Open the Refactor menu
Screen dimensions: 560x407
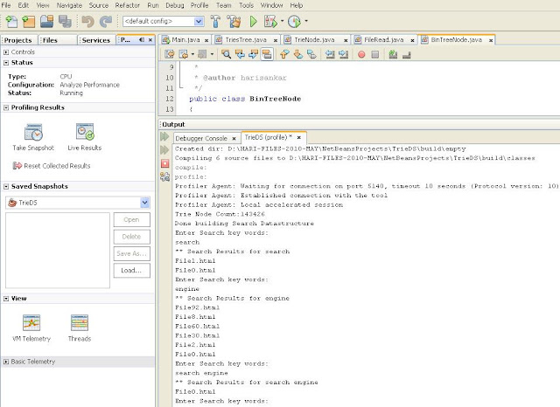(128, 5)
